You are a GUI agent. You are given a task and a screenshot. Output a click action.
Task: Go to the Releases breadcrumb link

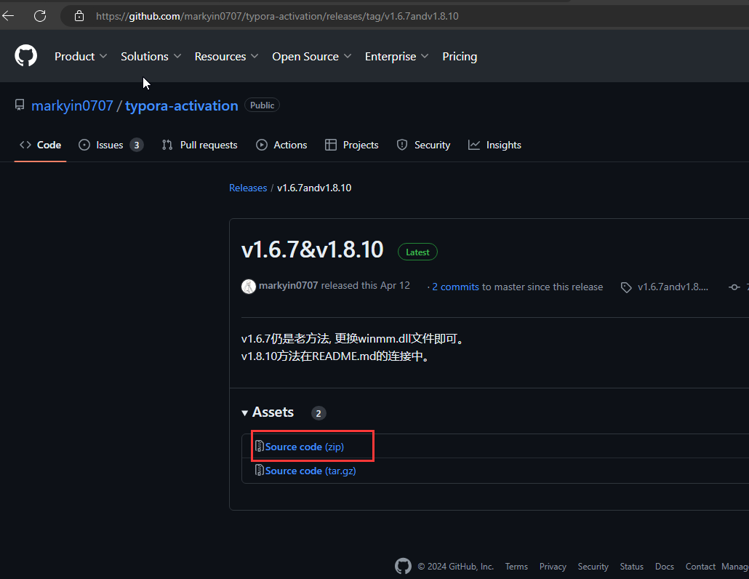pos(248,188)
